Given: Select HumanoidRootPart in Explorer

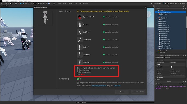Looking at the screenshot, I should [167, 49].
